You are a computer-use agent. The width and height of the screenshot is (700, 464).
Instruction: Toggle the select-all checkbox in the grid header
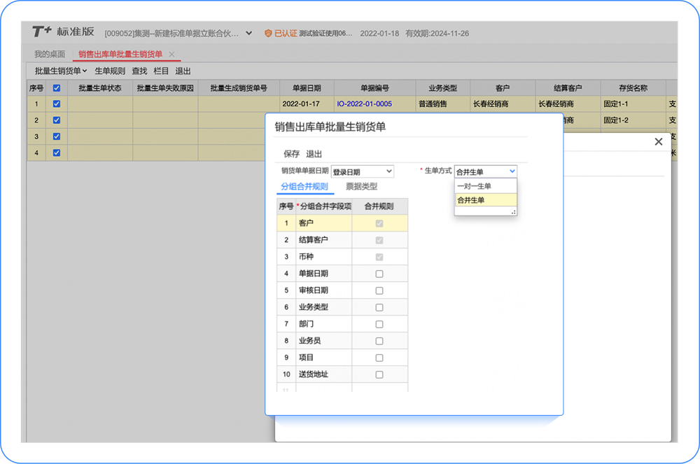57,87
